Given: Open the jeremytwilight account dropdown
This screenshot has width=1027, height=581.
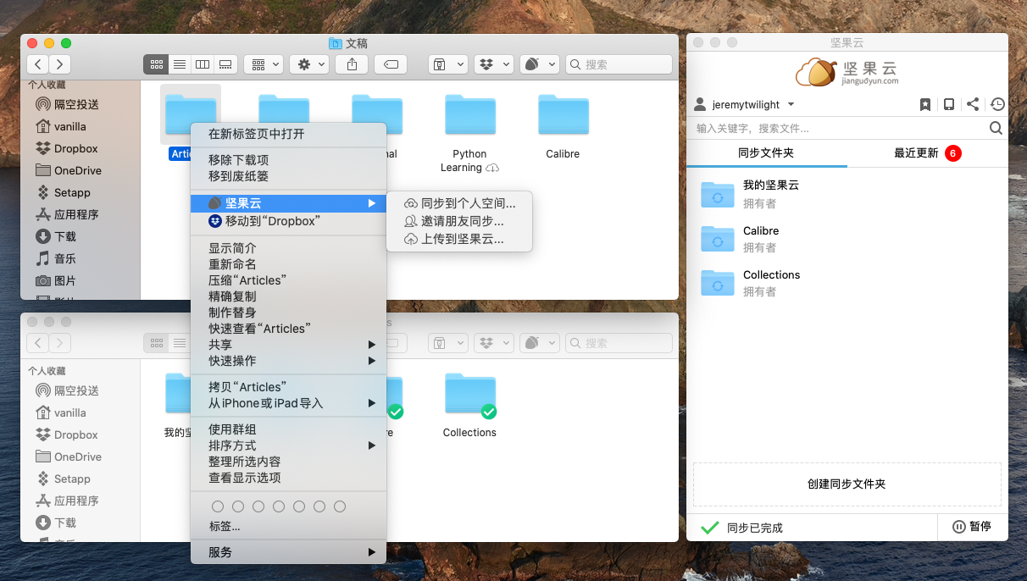Looking at the screenshot, I should pos(744,104).
